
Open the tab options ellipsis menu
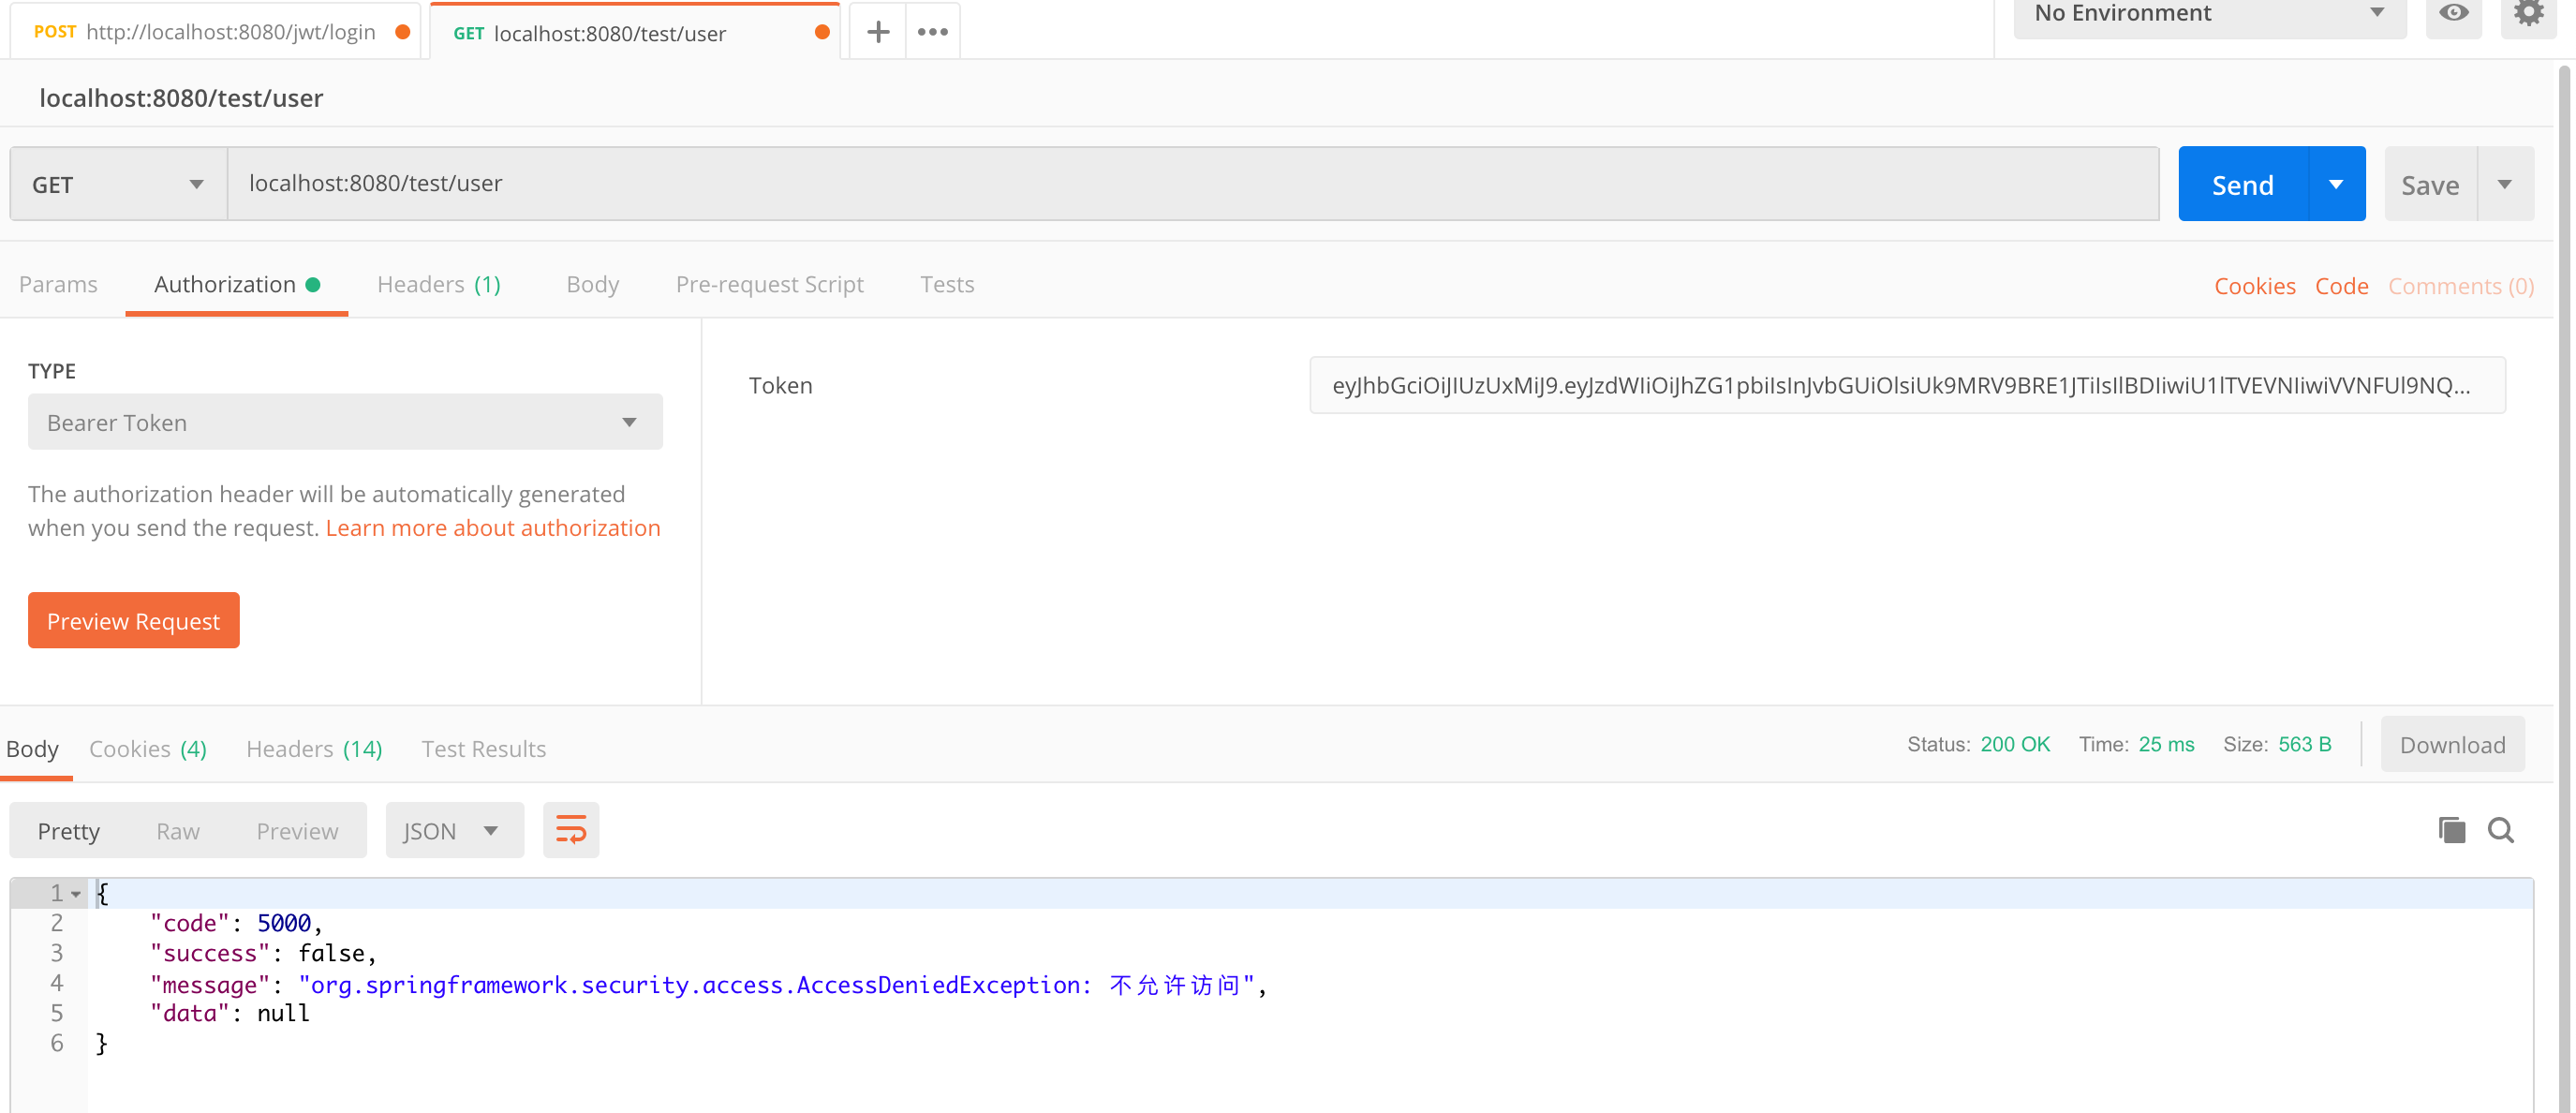pos(932,32)
